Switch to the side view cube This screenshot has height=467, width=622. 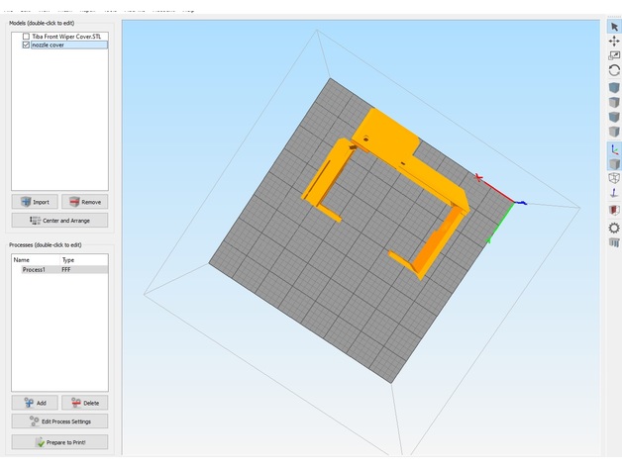click(614, 132)
